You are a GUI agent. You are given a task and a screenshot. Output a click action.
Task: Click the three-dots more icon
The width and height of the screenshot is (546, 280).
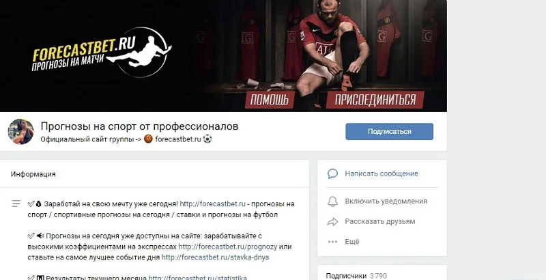click(332, 242)
